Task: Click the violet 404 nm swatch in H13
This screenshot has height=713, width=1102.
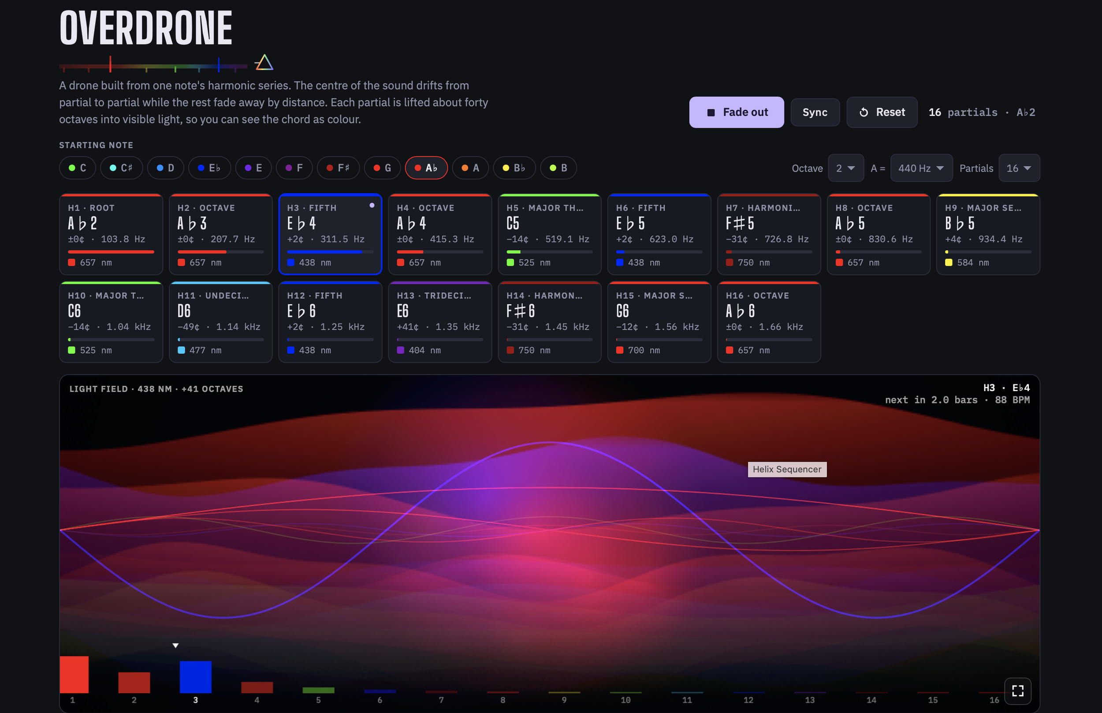Action: tap(400, 350)
